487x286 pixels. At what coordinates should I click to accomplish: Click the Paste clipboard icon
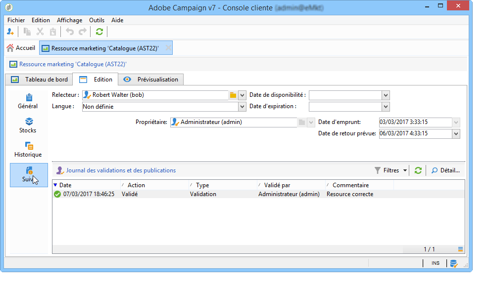tap(53, 32)
